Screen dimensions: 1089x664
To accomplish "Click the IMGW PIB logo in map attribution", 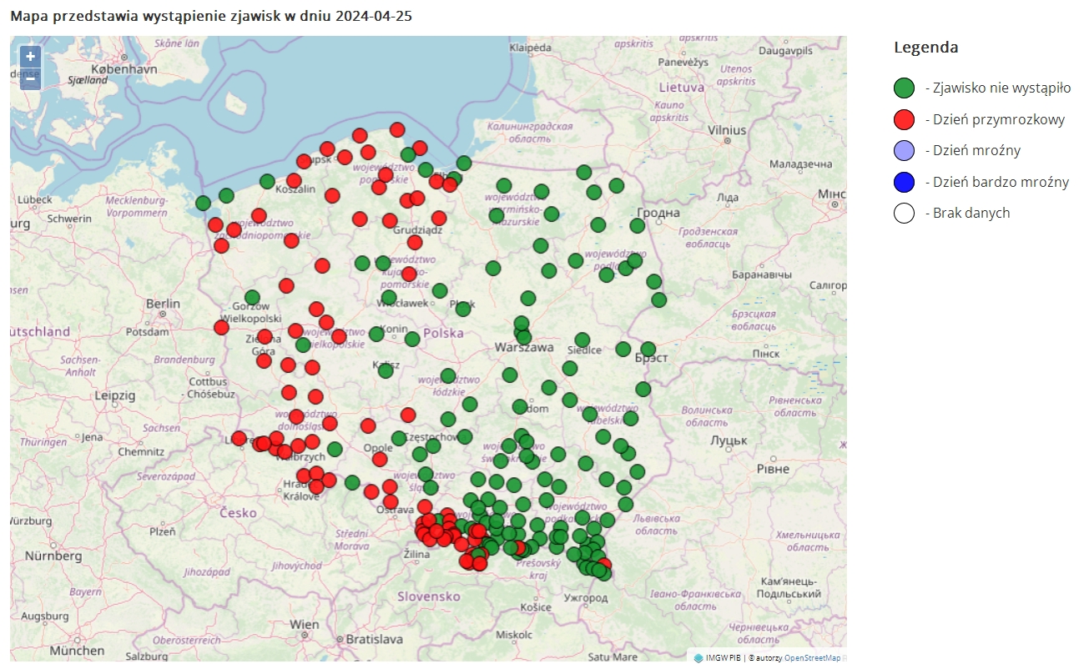I will 698,658.
